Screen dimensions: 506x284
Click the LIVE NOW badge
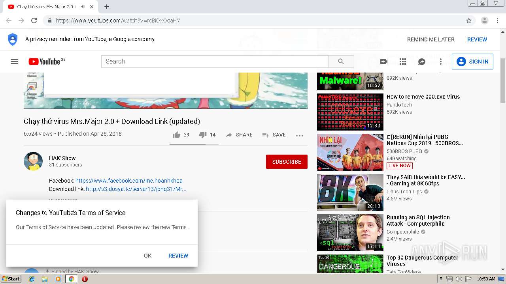(x=399, y=166)
